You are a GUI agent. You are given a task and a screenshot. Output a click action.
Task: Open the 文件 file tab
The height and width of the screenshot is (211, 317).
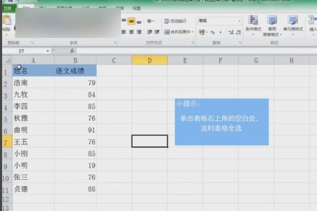tap(8, 8)
